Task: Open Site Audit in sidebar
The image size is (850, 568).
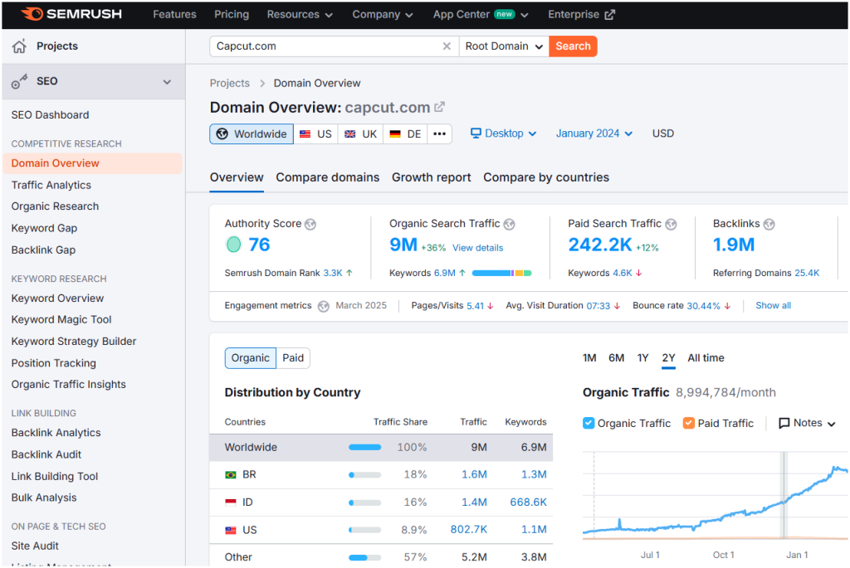Action: coord(35,546)
